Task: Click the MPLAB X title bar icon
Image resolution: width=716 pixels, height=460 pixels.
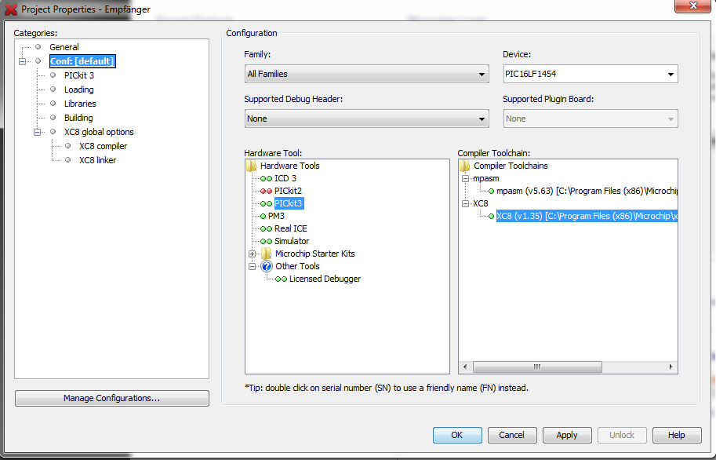Action: coord(10,9)
